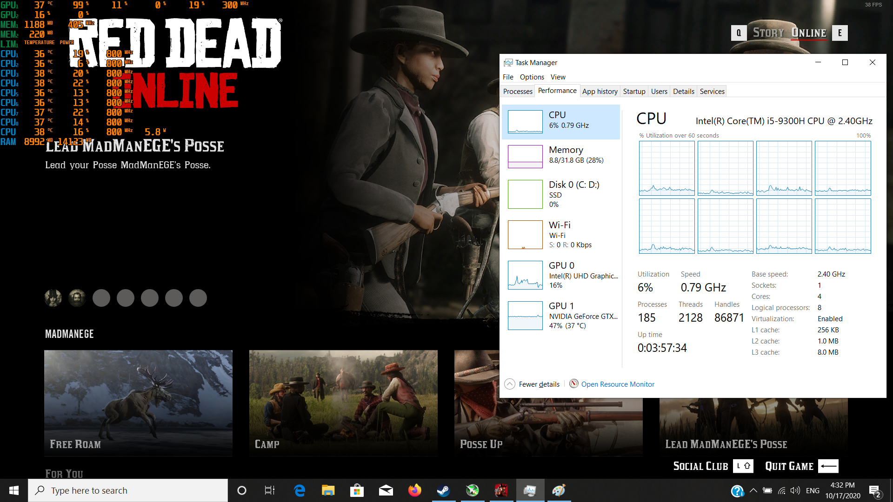Collapse Task Manager with Fewer details

533,384
